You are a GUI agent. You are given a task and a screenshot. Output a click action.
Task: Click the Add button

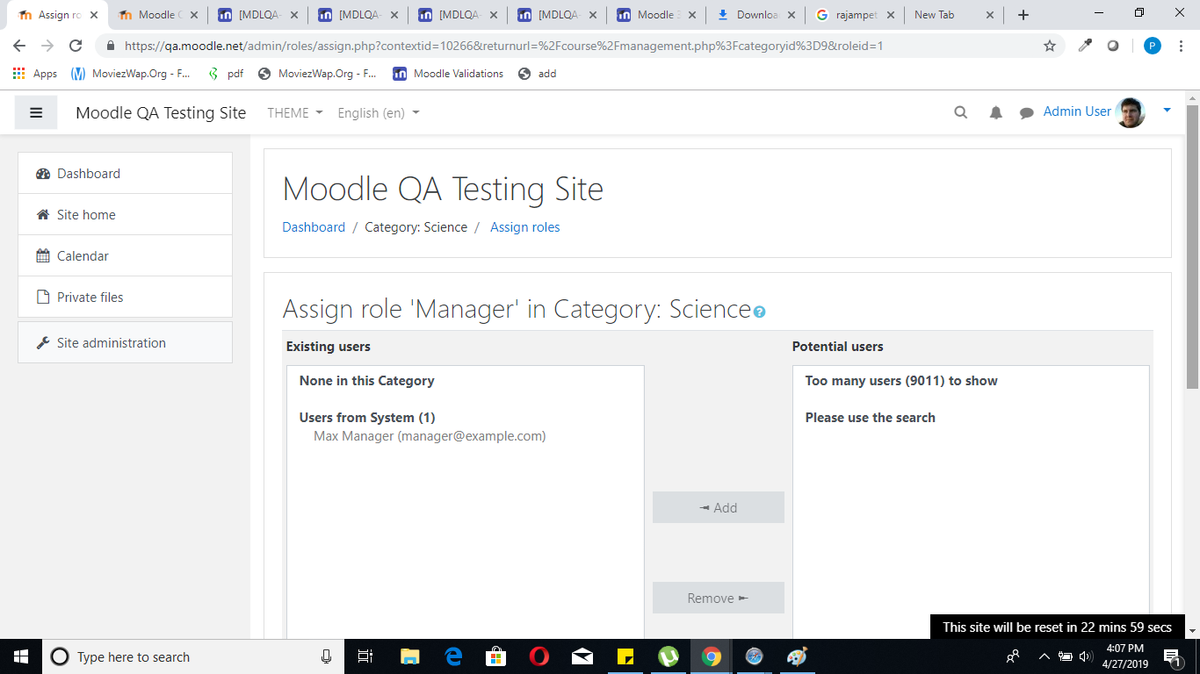(x=718, y=507)
